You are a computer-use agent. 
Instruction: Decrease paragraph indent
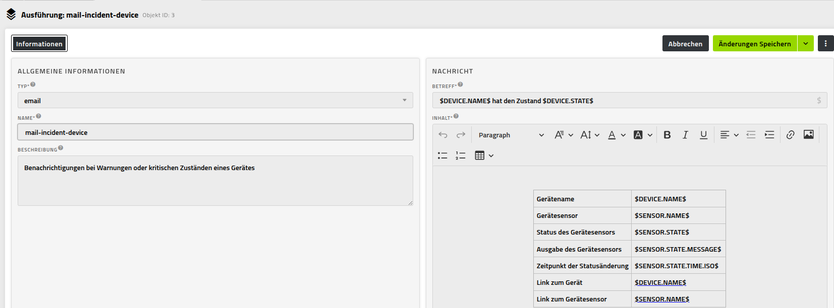tap(751, 135)
